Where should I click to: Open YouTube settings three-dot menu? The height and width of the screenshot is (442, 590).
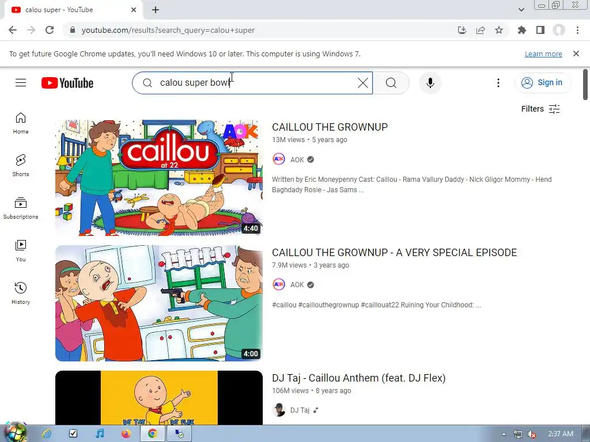pos(498,83)
